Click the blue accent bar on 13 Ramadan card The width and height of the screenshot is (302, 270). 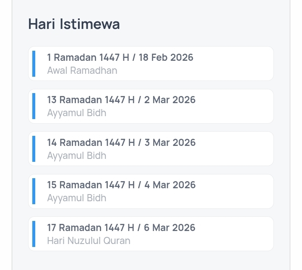pyautogui.click(x=34, y=106)
